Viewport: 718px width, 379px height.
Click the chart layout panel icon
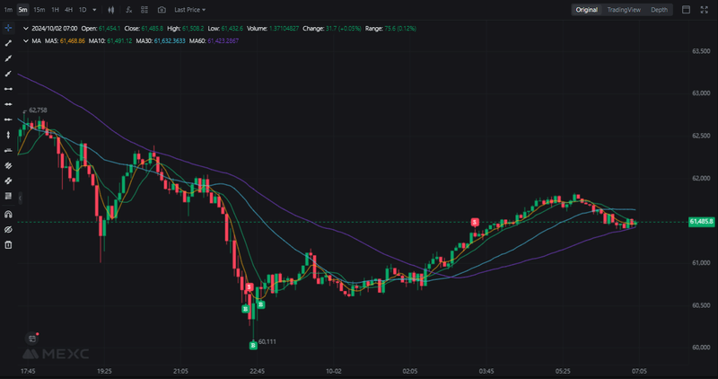[686, 10]
